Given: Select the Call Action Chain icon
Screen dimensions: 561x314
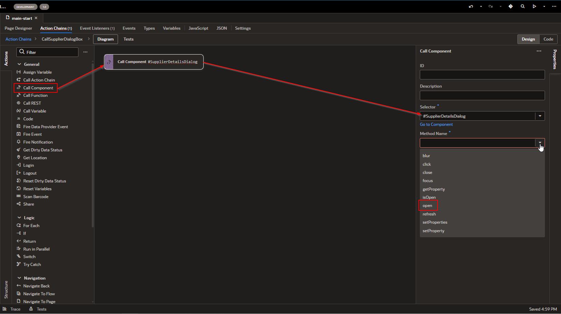Looking at the screenshot, I should 19,80.
